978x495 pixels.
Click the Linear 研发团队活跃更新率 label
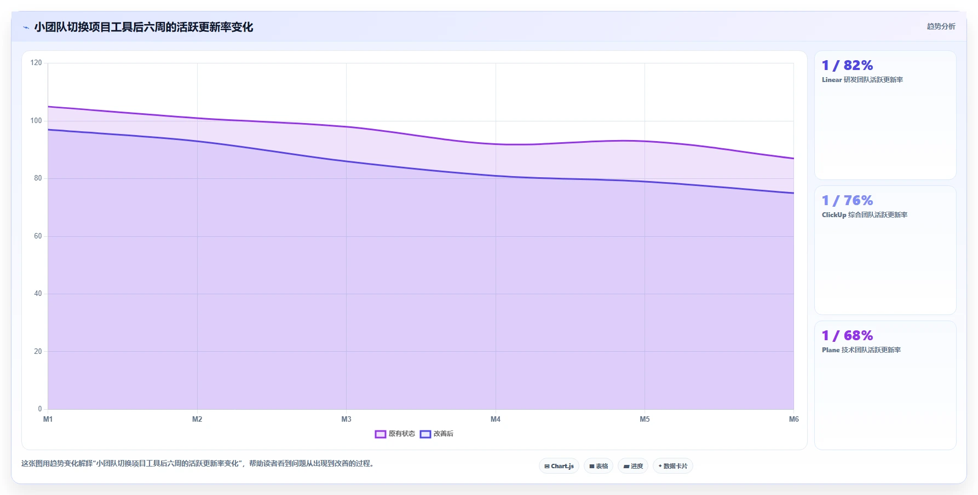pos(862,80)
